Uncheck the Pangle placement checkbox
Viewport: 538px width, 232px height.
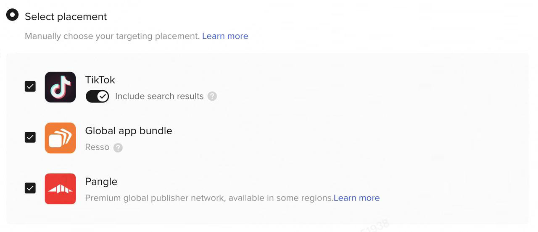pos(30,188)
